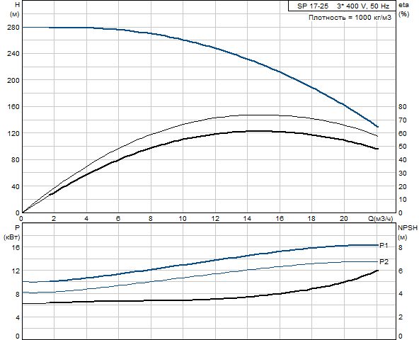Click the 80 tick on eta axis

coord(403,107)
